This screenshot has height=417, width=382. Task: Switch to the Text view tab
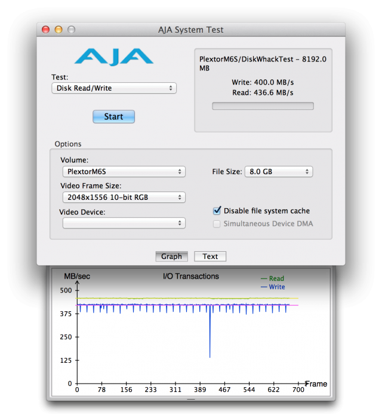point(210,257)
